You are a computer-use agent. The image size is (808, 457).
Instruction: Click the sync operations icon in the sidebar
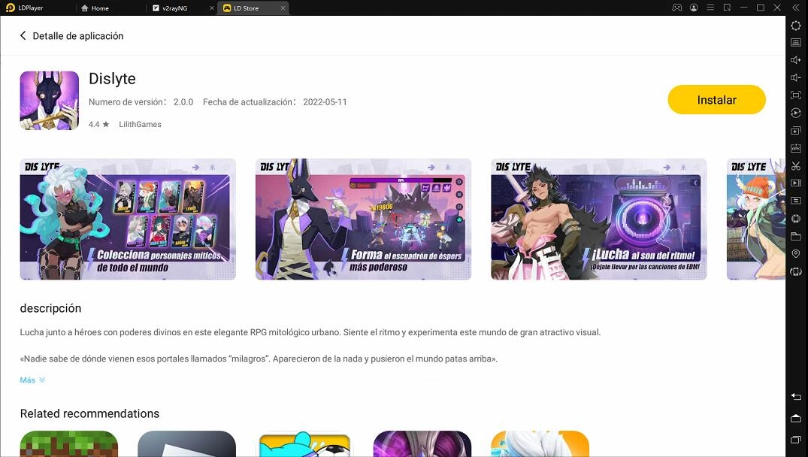pyautogui.click(x=796, y=201)
